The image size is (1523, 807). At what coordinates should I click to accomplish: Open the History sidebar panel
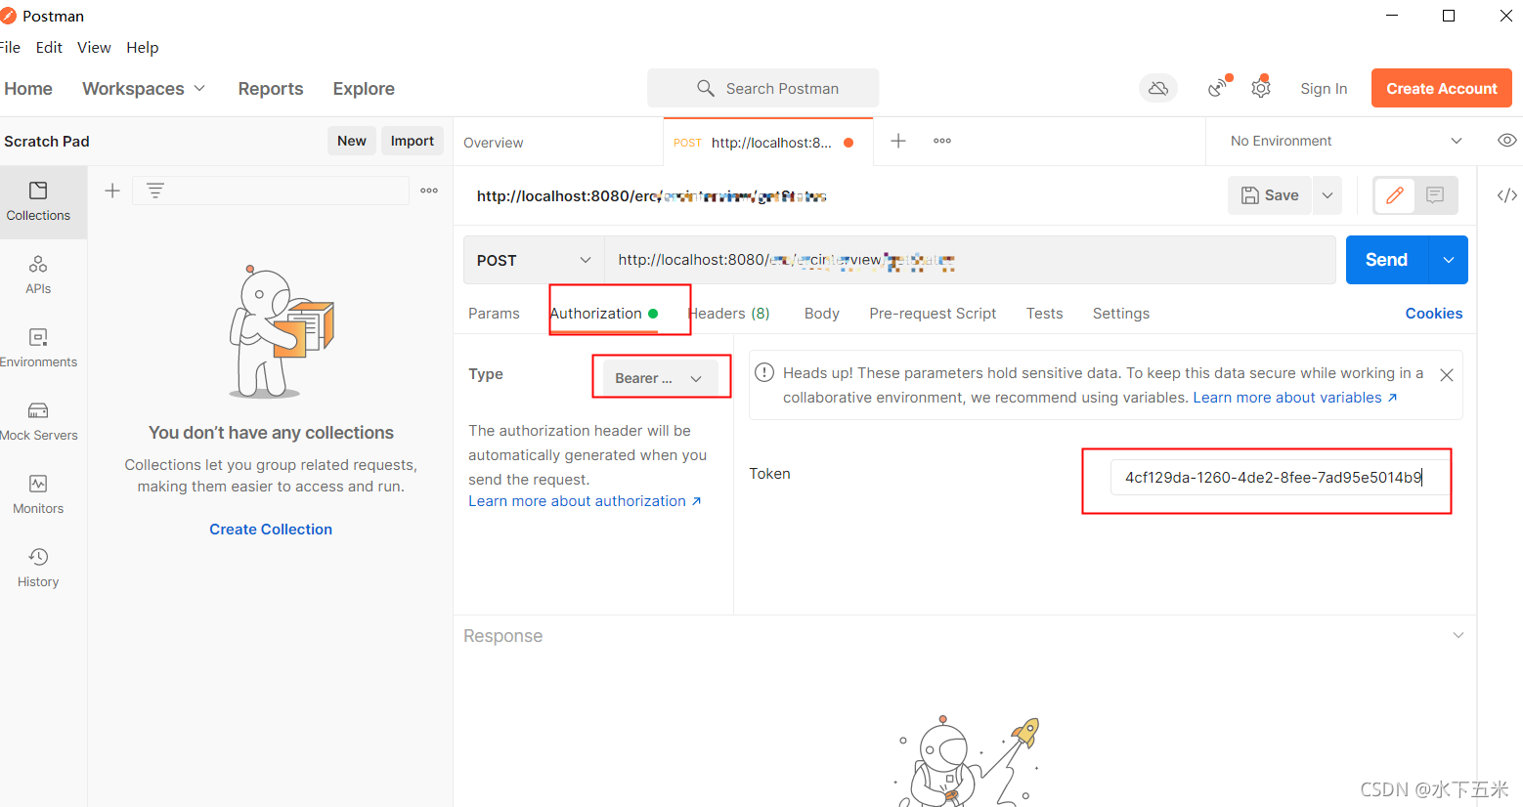pyautogui.click(x=38, y=568)
